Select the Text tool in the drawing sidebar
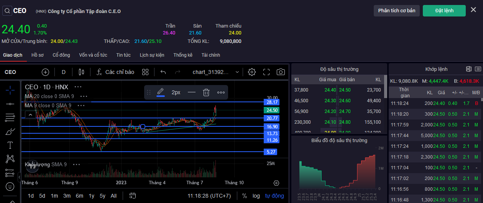This screenshot has width=483, height=203. click(10, 145)
